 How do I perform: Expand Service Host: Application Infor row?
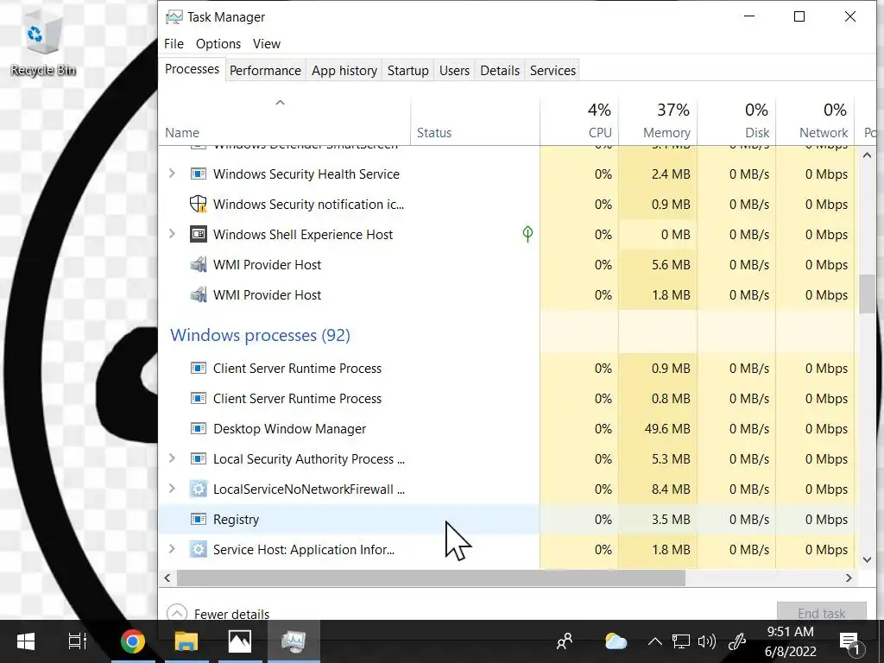click(173, 548)
